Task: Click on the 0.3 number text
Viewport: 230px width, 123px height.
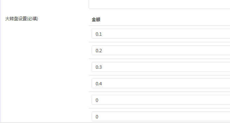Action: click(x=99, y=67)
